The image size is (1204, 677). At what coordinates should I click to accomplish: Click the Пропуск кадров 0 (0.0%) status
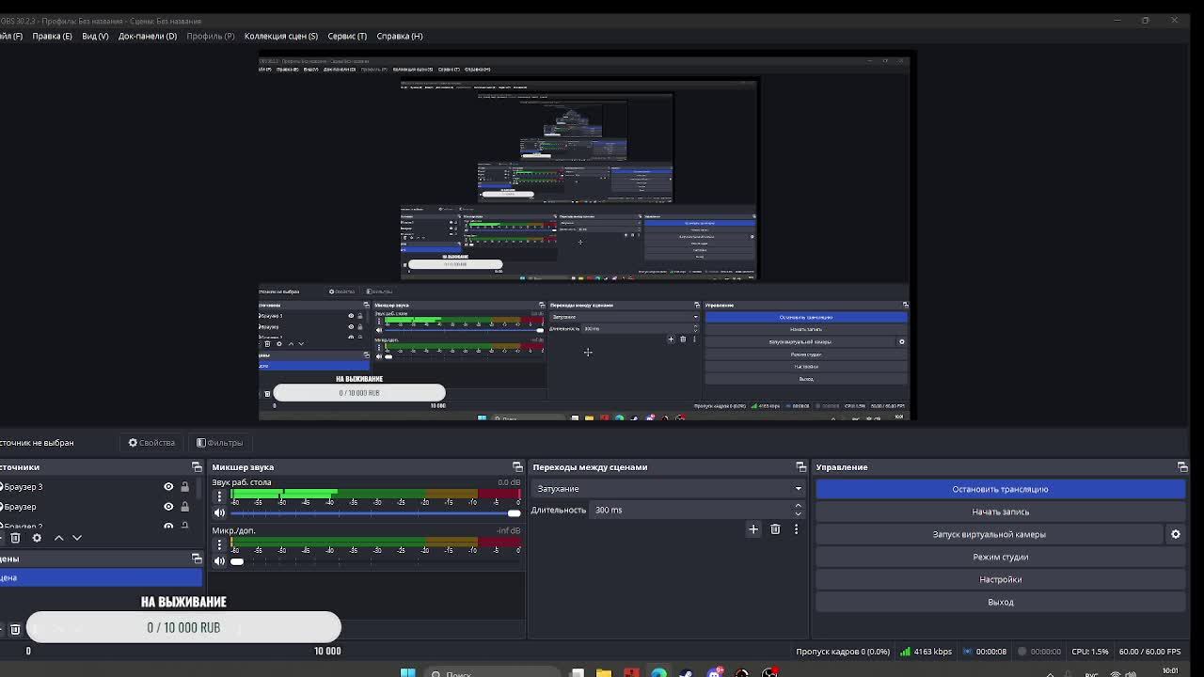[x=843, y=652]
